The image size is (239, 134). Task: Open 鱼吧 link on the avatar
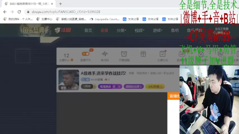point(64,88)
